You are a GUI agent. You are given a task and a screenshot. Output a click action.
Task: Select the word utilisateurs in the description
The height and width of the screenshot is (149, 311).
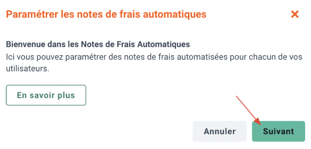[x=27, y=69]
